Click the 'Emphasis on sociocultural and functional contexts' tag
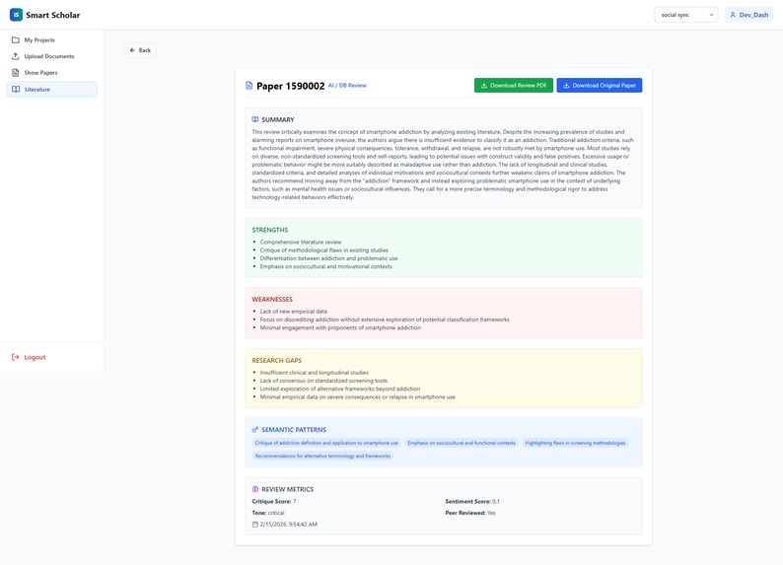The height and width of the screenshot is (565, 783). [462, 443]
